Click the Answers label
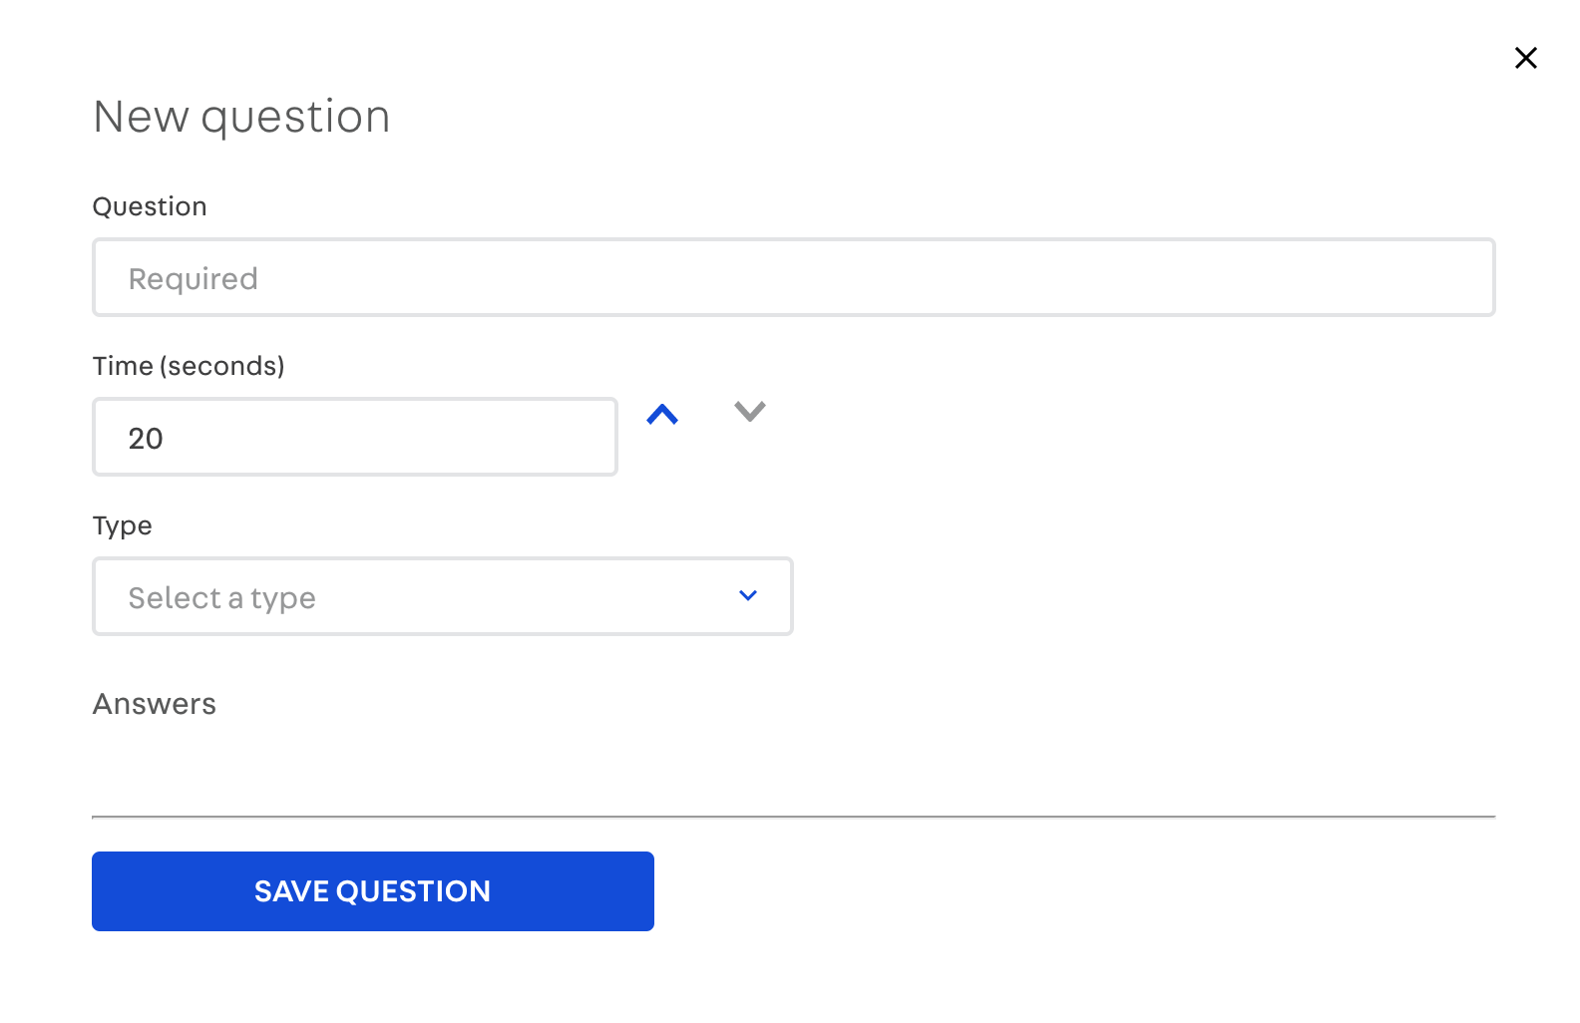The width and height of the screenshot is (1580, 1023). 155,704
